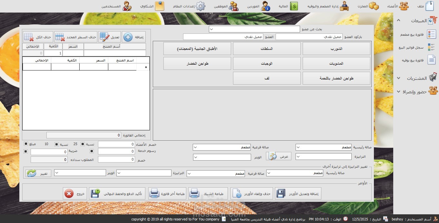
Task: Click the خصم الأعضاء discount field
Action: pyautogui.click(x=116, y=144)
